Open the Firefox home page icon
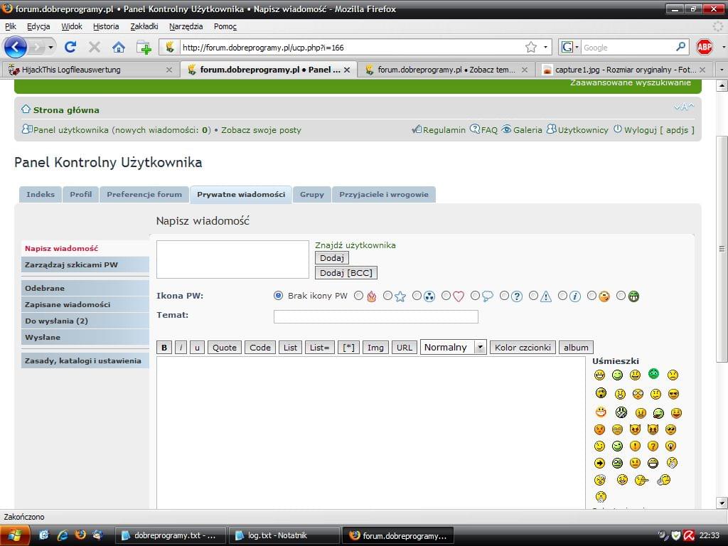 [x=119, y=47]
